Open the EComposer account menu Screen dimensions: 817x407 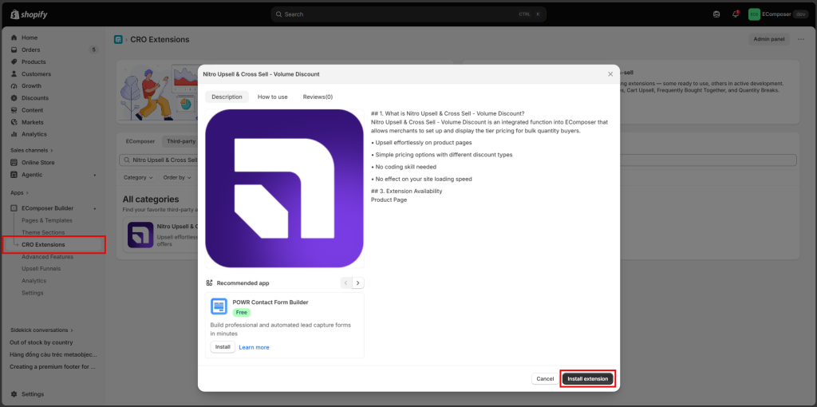point(779,14)
